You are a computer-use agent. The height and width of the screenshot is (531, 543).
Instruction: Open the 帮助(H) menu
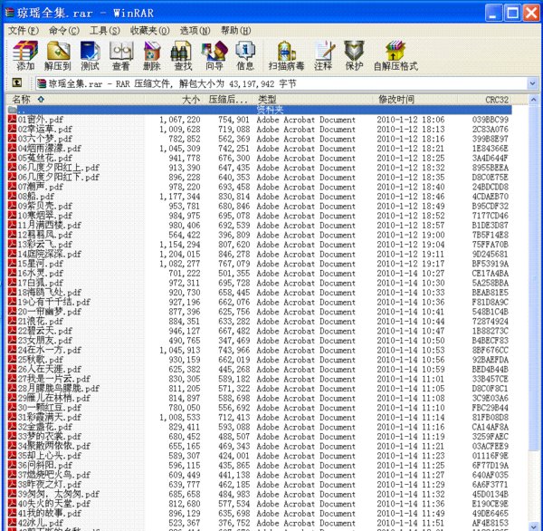[x=236, y=31]
